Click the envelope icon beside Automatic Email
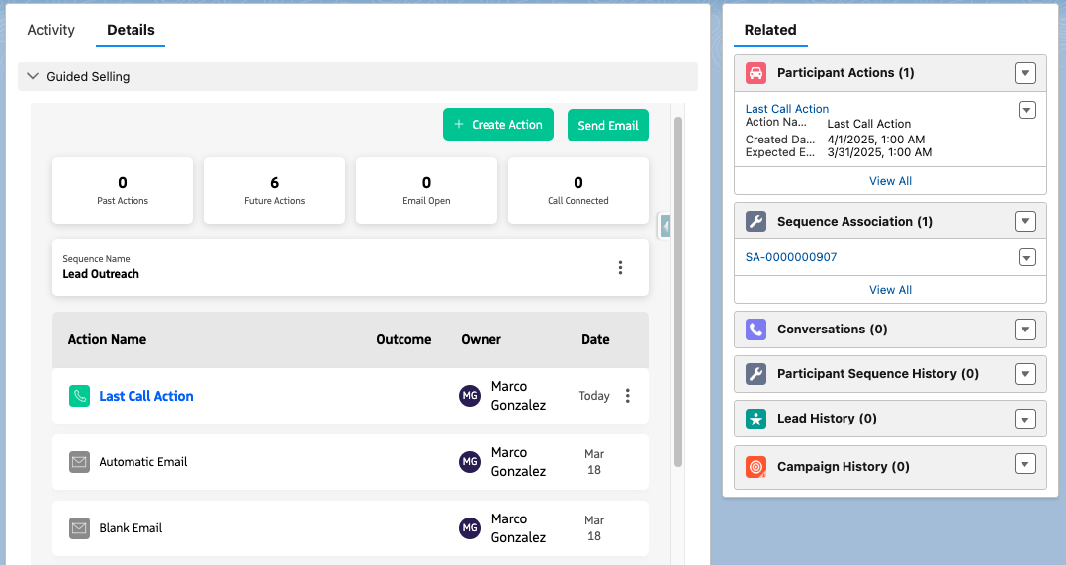The width and height of the screenshot is (1066, 565). (x=80, y=462)
